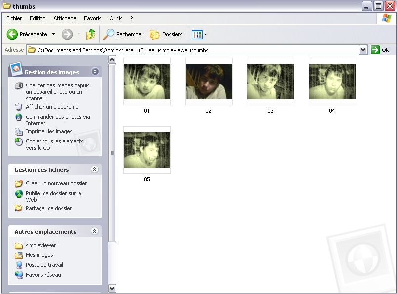Viewport: 397px width, 294px height.
Task: Click the Créer un nouveau dossier folder icon
Action: coord(19,183)
